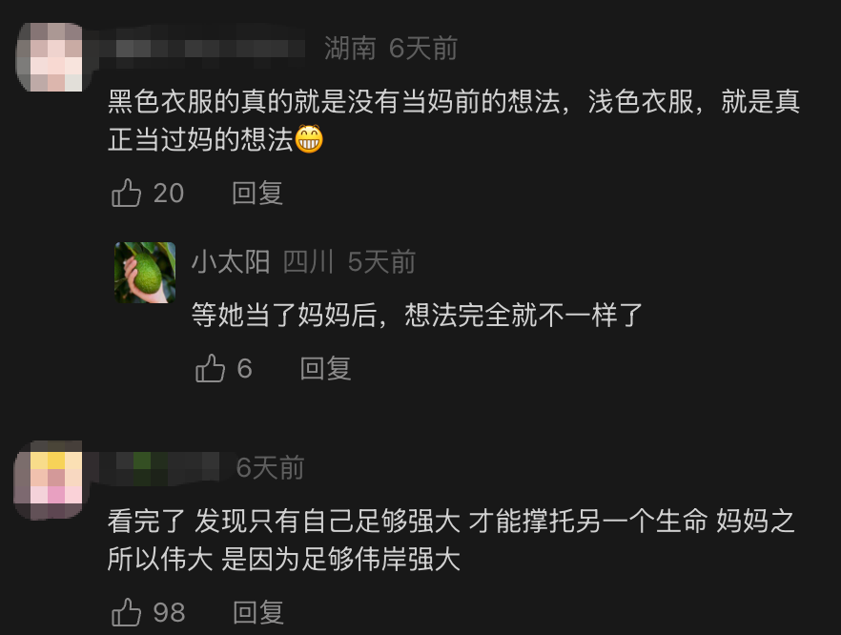Click the like count 98
Screen dimensions: 841x635
(169, 612)
